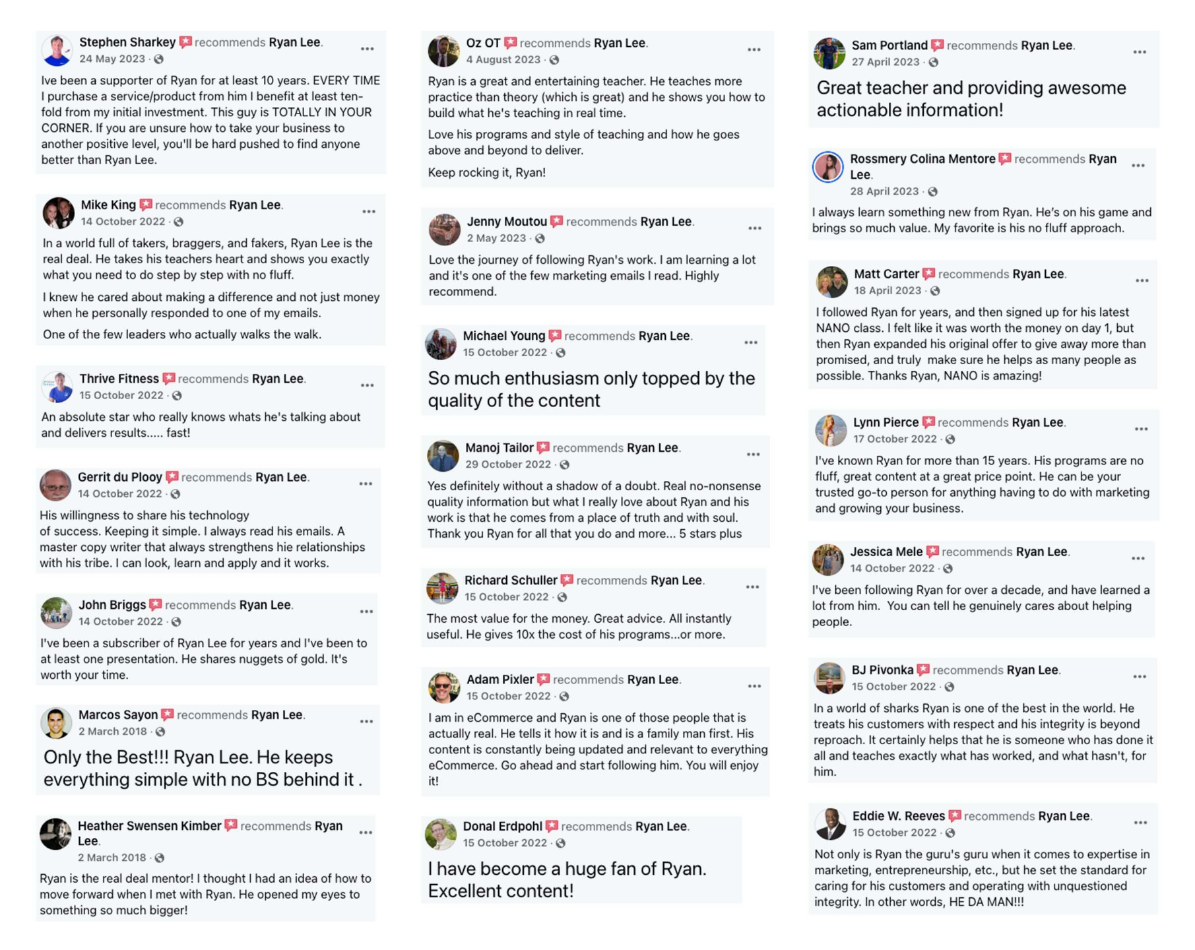Click the globe icon on Donal Erdpohl's post
1195x950 pixels.
coord(560,843)
